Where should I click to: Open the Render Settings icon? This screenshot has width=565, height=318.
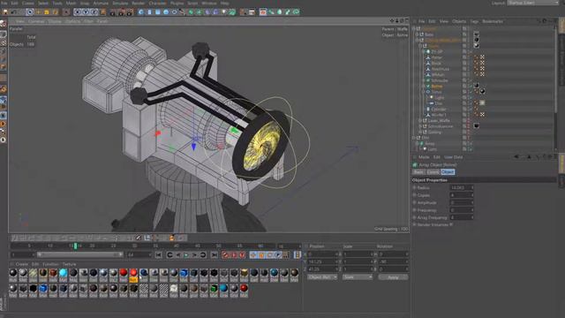click(130, 12)
